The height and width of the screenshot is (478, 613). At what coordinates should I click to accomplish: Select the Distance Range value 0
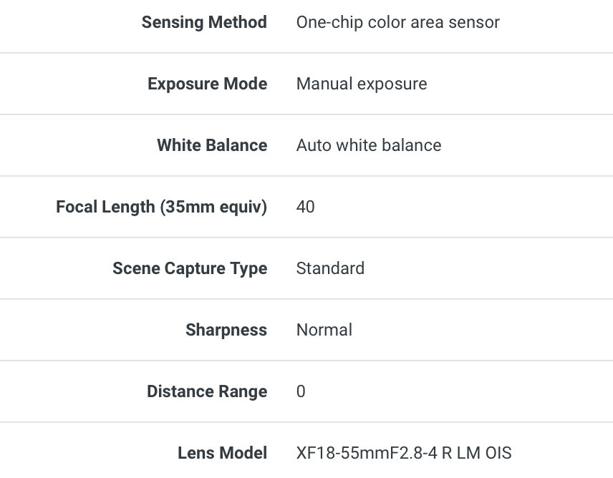point(301,391)
